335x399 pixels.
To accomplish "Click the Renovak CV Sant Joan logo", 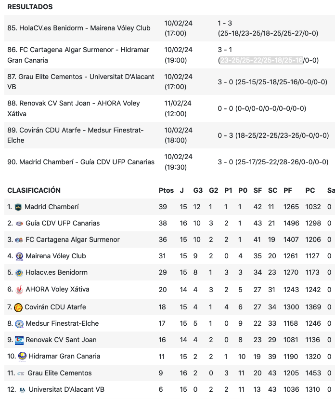I will (x=19, y=340).
